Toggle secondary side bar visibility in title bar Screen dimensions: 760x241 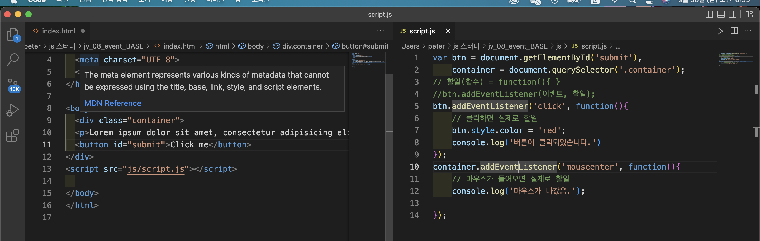click(x=733, y=14)
